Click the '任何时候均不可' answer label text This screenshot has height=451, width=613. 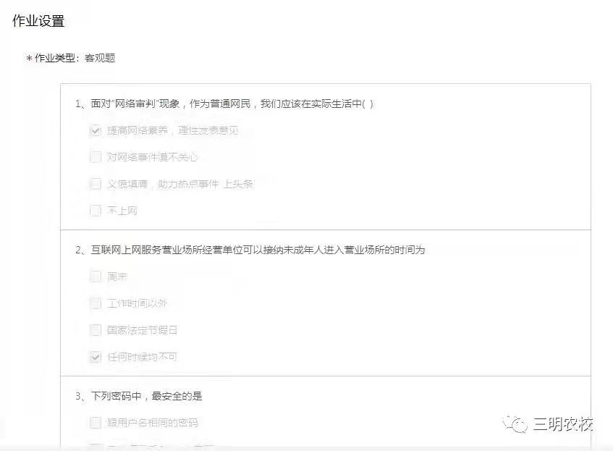pyautogui.click(x=143, y=357)
